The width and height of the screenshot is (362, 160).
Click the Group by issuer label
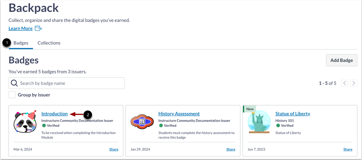tap(34, 95)
